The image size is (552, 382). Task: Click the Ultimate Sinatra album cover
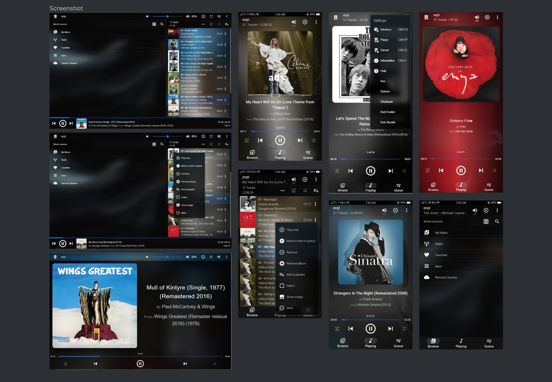370,252
